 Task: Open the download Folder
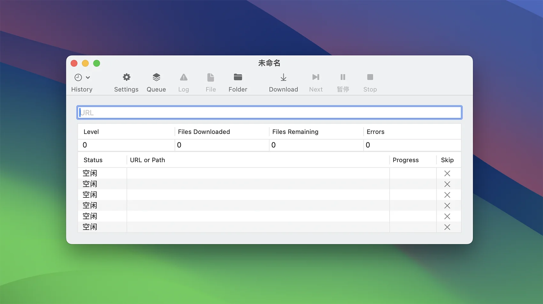click(238, 77)
